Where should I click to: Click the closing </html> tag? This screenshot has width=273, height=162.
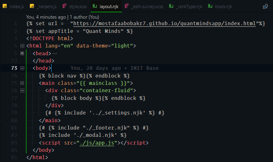37,158
